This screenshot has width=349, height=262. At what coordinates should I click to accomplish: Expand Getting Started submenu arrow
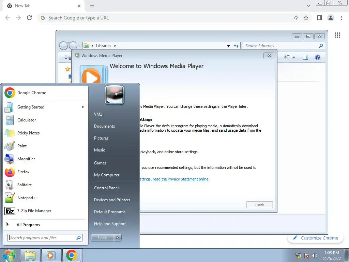pos(83,107)
